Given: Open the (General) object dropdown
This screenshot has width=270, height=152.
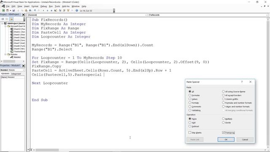Looking at the screenshot, I should [146, 15].
